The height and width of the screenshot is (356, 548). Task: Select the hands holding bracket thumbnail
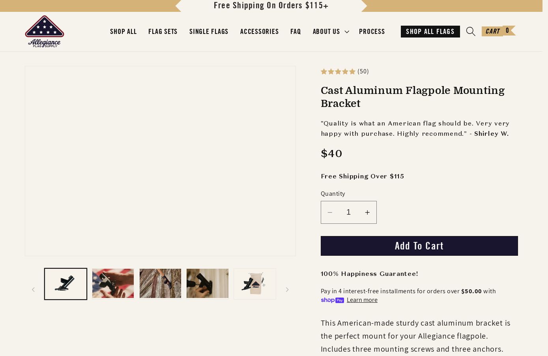113,283
